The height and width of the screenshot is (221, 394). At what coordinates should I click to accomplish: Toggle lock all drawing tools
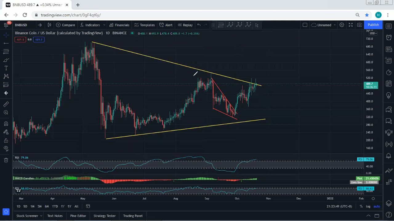point(6,141)
